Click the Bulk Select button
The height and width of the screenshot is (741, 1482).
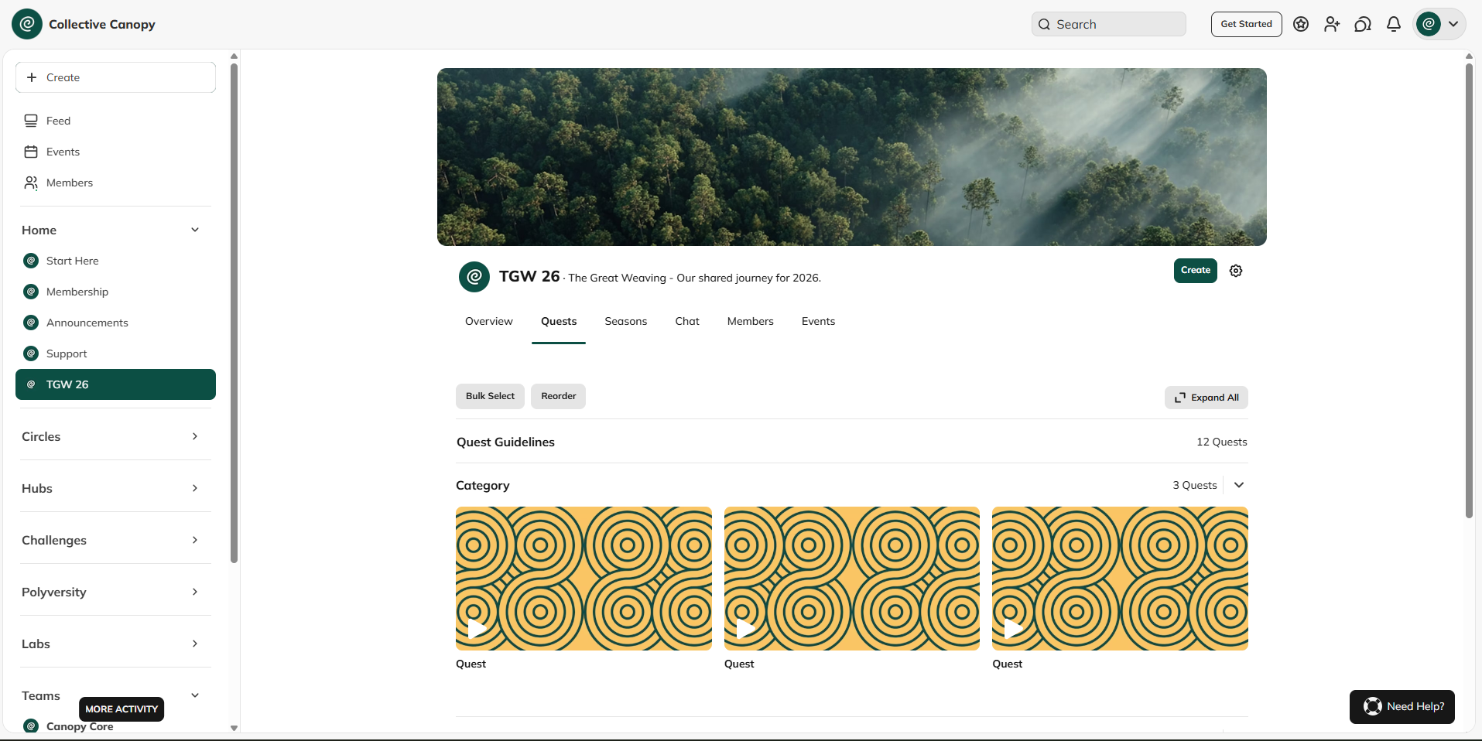tap(490, 396)
